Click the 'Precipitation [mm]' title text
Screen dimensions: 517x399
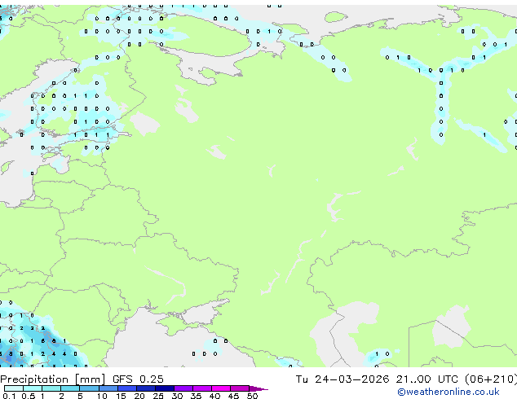53,379
